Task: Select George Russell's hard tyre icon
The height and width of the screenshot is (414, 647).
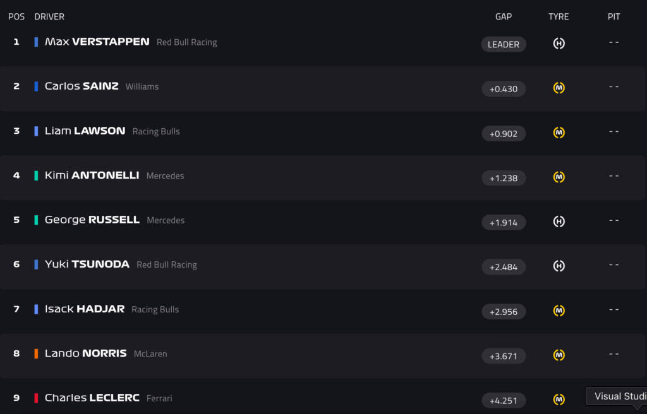Action: (x=559, y=222)
